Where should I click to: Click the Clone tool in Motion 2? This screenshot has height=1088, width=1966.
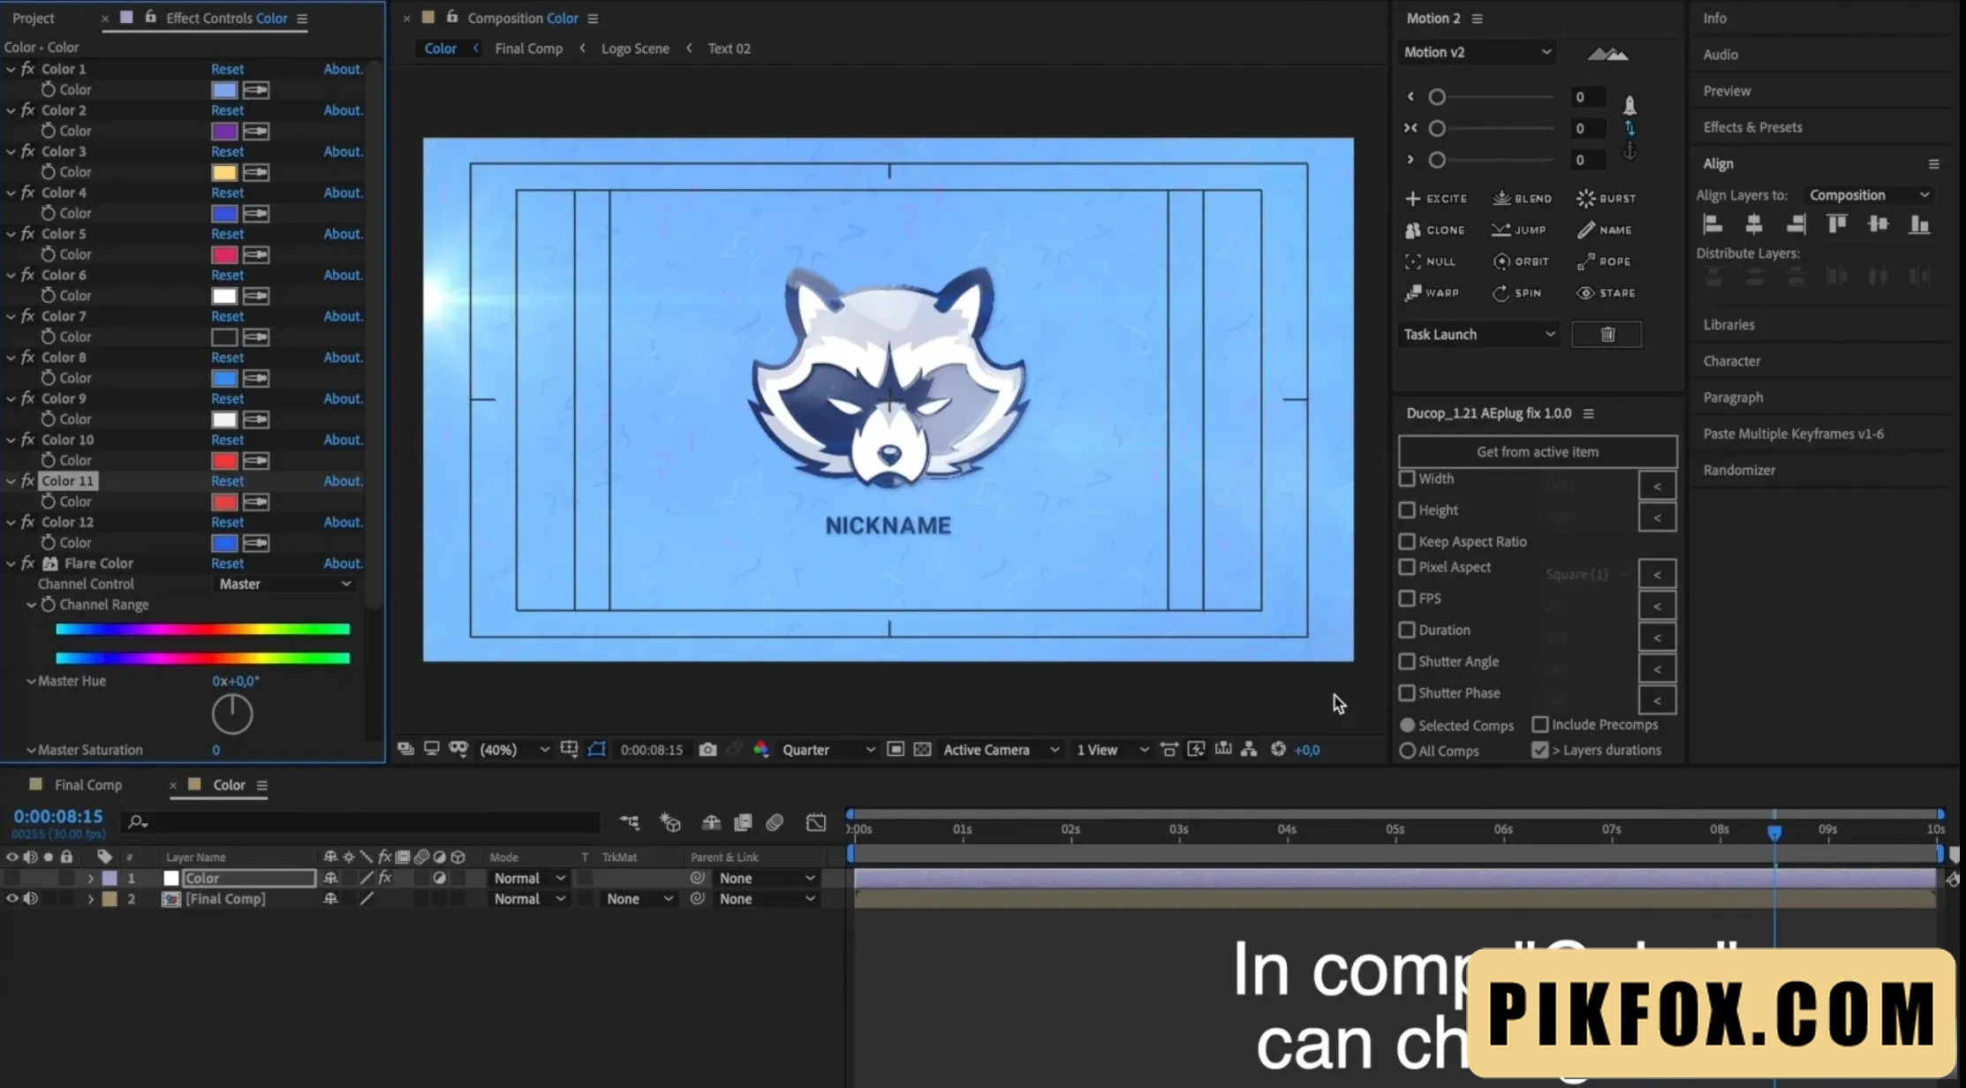coord(1435,230)
